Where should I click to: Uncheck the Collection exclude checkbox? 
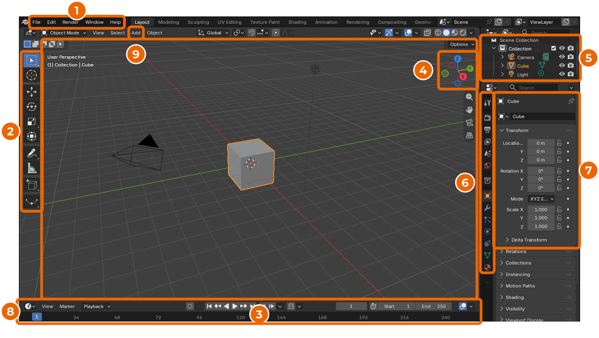(553, 48)
